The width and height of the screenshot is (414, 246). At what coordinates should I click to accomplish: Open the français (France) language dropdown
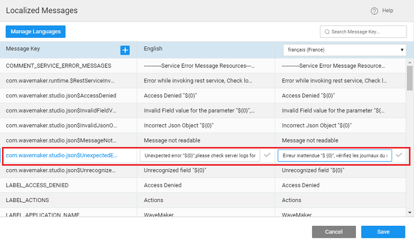(344, 50)
